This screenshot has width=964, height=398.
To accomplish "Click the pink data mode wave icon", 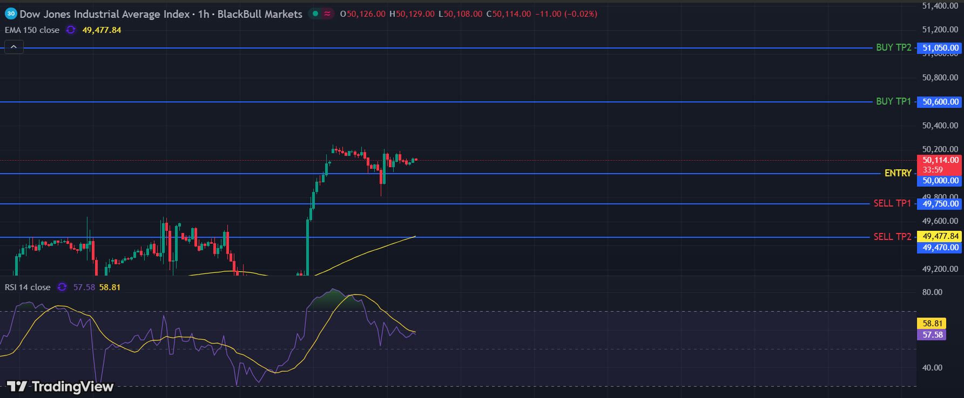I will point(327,14).
